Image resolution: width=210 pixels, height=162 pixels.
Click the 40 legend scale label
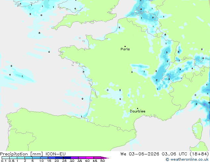pyautogui.click(x=87, y=161)
